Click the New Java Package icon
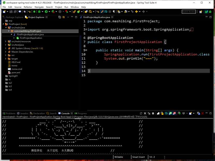Screen dimensions: 215x161 [74, 12]
